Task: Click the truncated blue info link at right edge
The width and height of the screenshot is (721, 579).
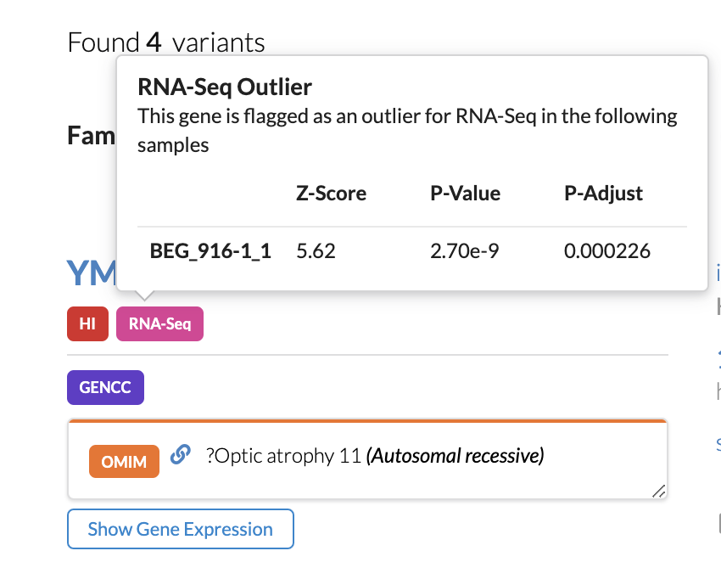Action: (x=718, y=273)
